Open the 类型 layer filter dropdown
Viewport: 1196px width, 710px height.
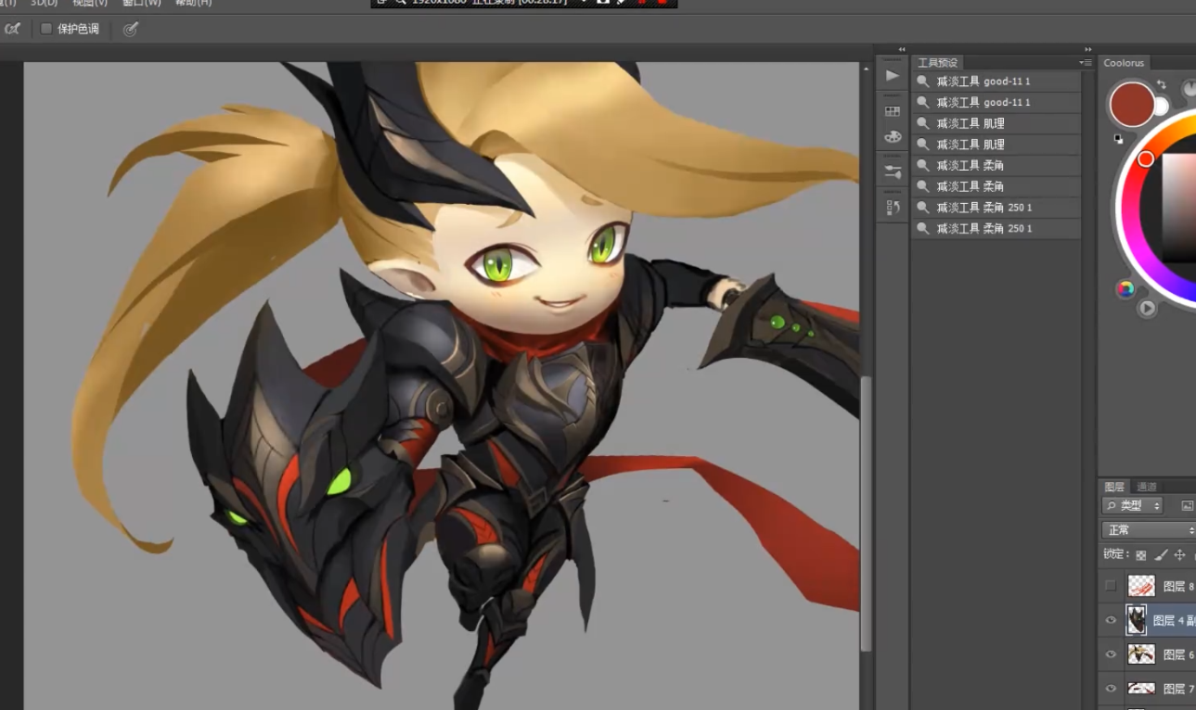pyautogui.click(x=1132, y=505)
